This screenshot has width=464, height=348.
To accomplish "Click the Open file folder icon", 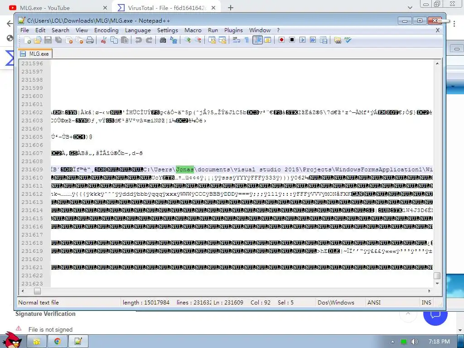I will point(38,40).
